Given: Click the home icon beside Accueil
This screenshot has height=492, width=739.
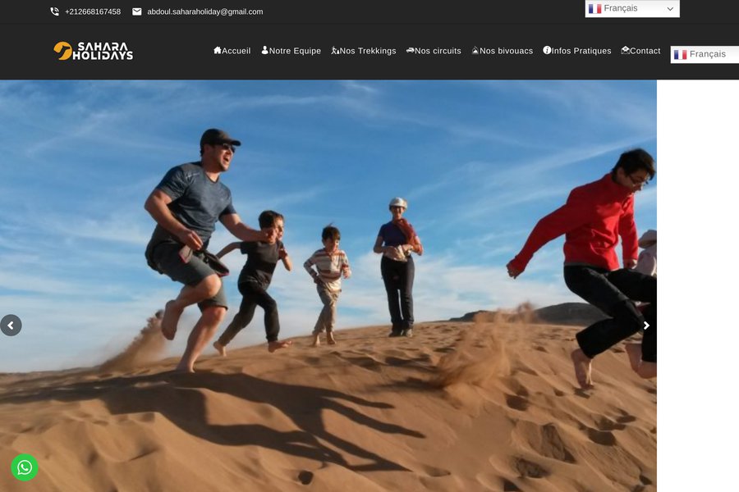Looking at the screenshot, I should coord(218,50).
